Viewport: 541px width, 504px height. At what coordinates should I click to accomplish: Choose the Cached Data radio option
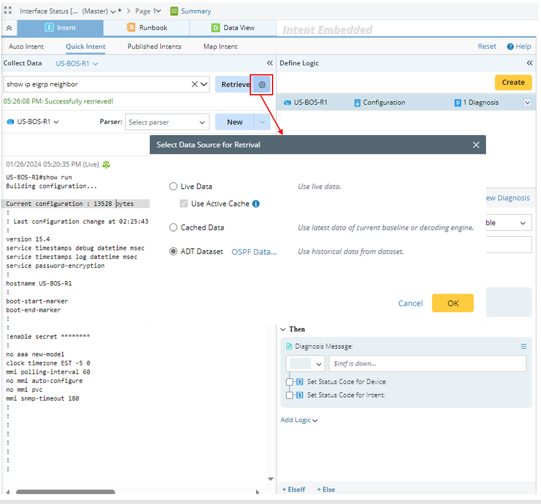tap(173, 227)
